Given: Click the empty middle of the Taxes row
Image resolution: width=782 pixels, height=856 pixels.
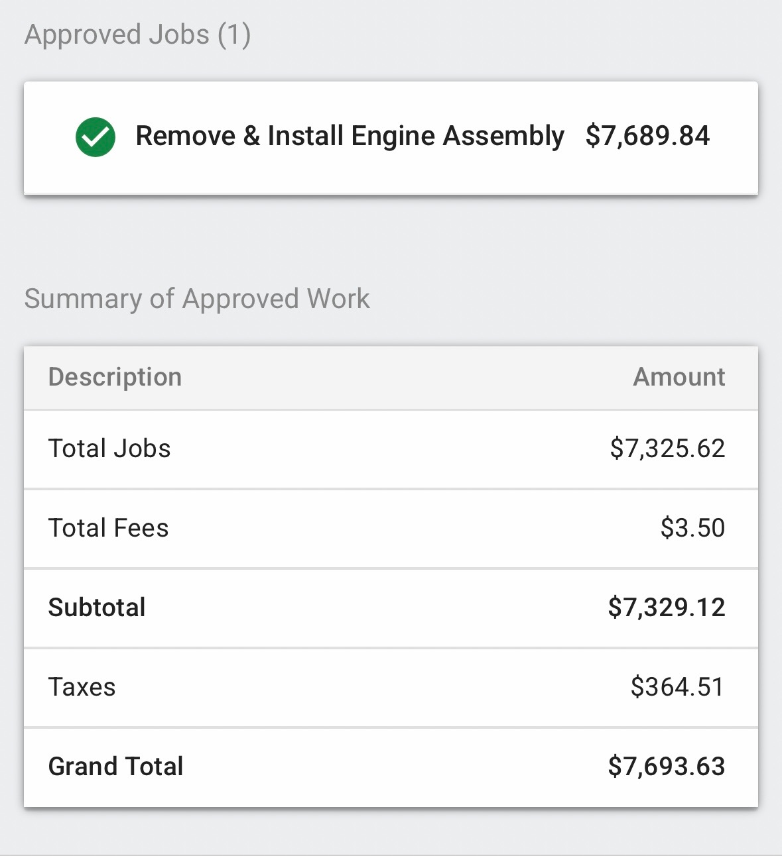Looking at the screenshot, I should pos(371,687).
